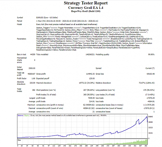Click Loss trades value 17 (4.45%)
This screenshot has width=162, height=147.
[x=150, y=95]
